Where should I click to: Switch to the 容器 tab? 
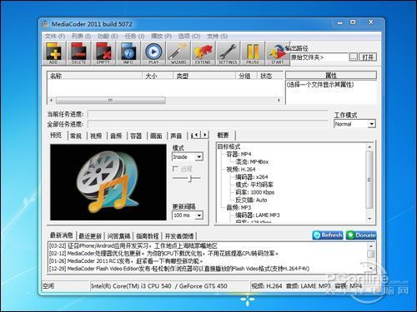pos(136,136)
